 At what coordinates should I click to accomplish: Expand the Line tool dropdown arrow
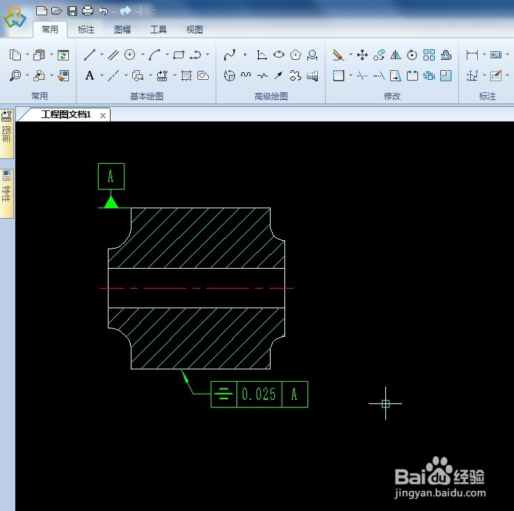[x=102, y=55]
